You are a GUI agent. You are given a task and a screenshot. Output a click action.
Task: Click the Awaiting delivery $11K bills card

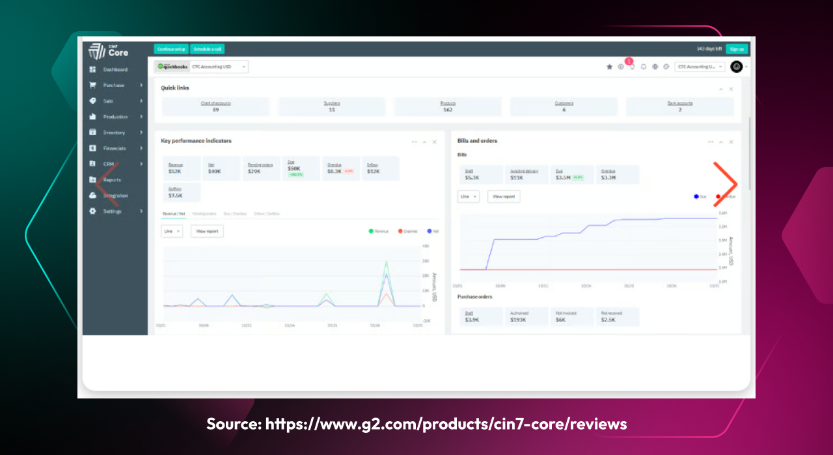coord(526,174)
